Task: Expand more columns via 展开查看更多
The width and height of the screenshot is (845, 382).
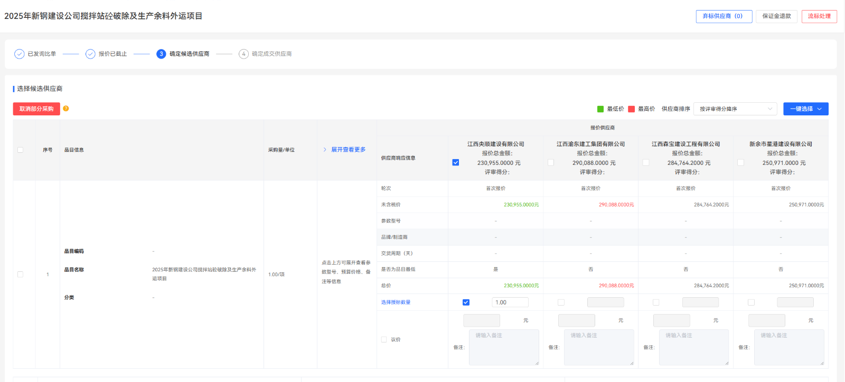Action: coord(348,150)
